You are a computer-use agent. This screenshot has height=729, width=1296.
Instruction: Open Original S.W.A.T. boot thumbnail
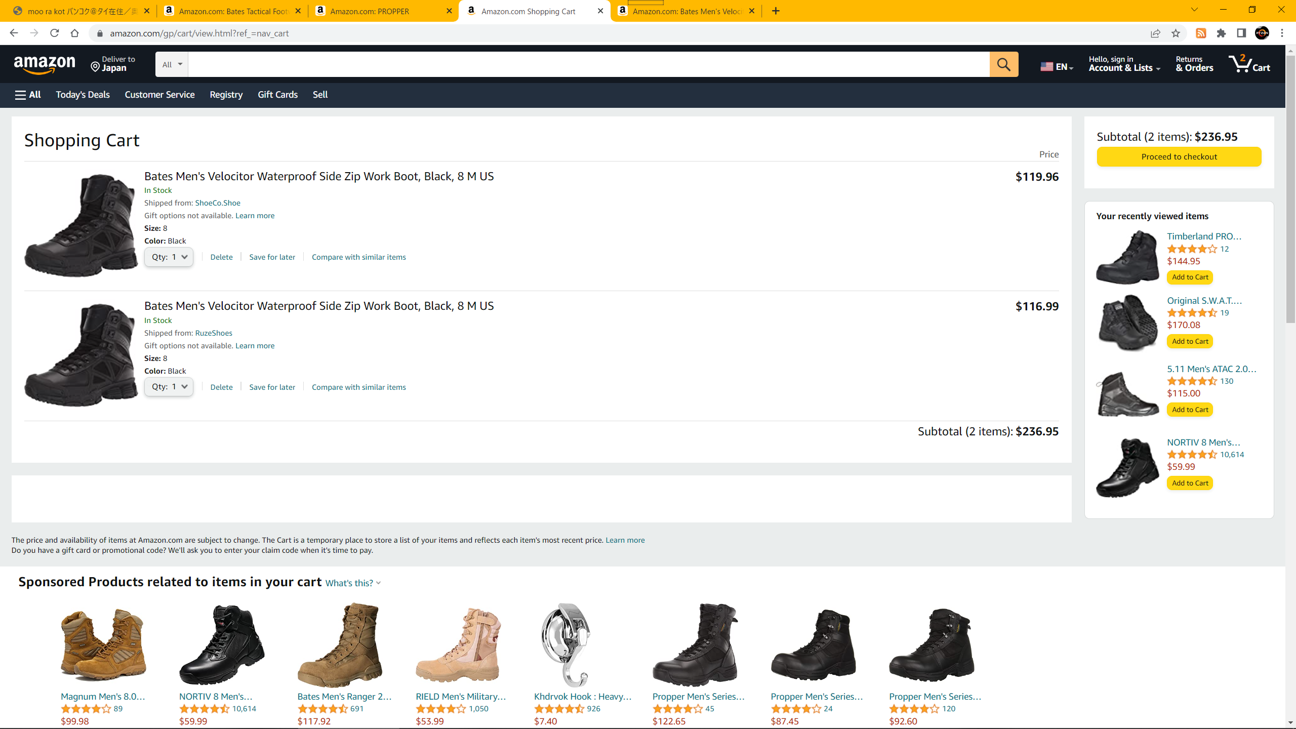point(1127,322)
